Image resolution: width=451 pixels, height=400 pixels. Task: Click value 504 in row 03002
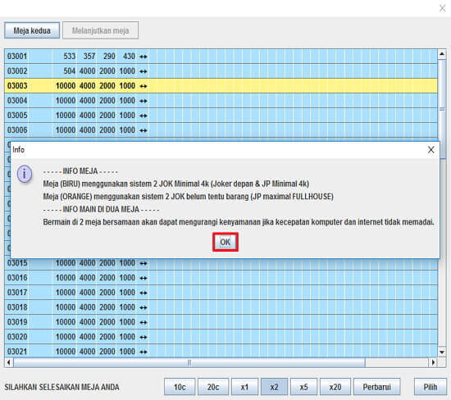tap(70, 70)
